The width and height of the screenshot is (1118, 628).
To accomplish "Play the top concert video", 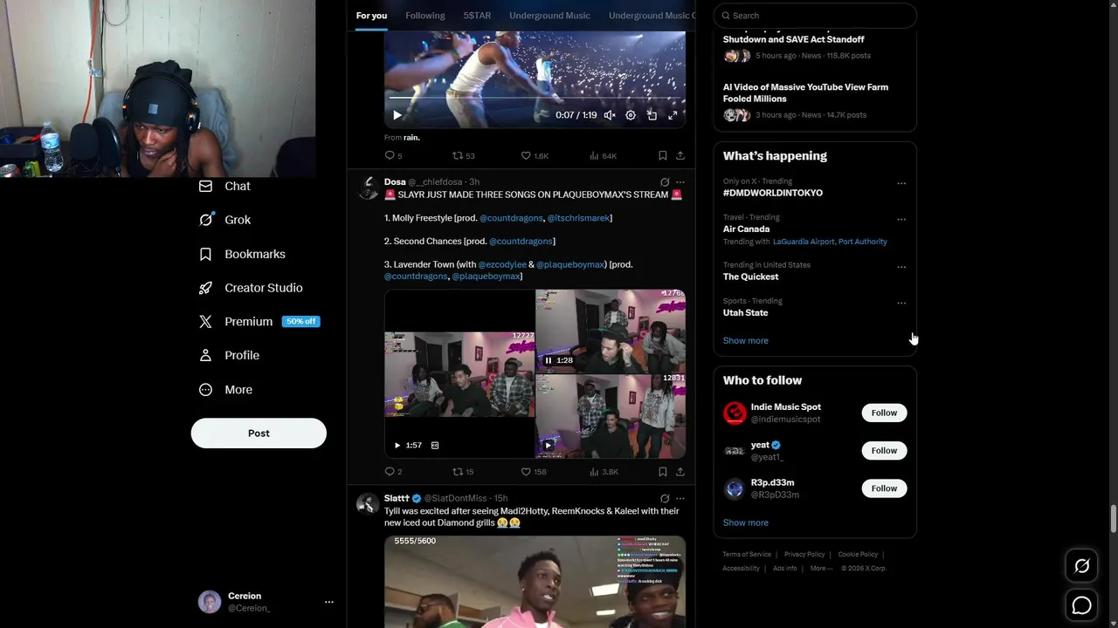I will coord(397,115).
